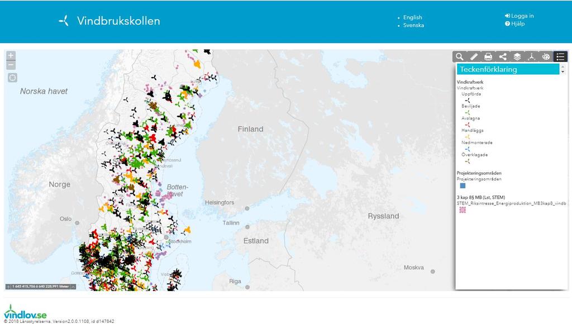Open the share map tool

point(503,56)
